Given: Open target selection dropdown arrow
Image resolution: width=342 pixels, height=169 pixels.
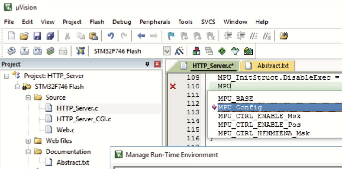Looking at the screenshot, I should 167,52.
